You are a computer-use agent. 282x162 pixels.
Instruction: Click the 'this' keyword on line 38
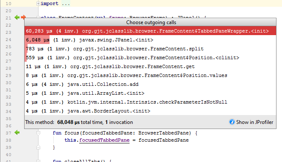70,140
